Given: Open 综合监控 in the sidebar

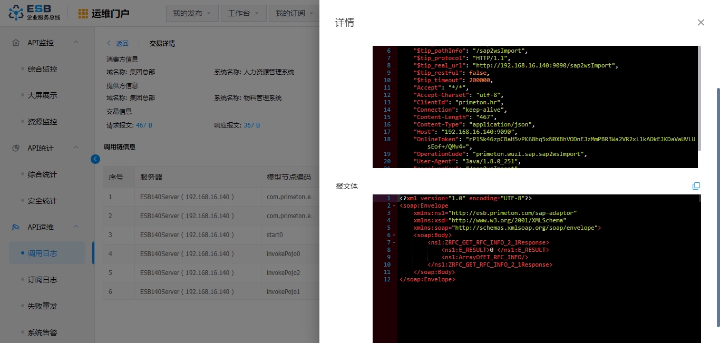Looking at the screenshot, I should point(42,69).
